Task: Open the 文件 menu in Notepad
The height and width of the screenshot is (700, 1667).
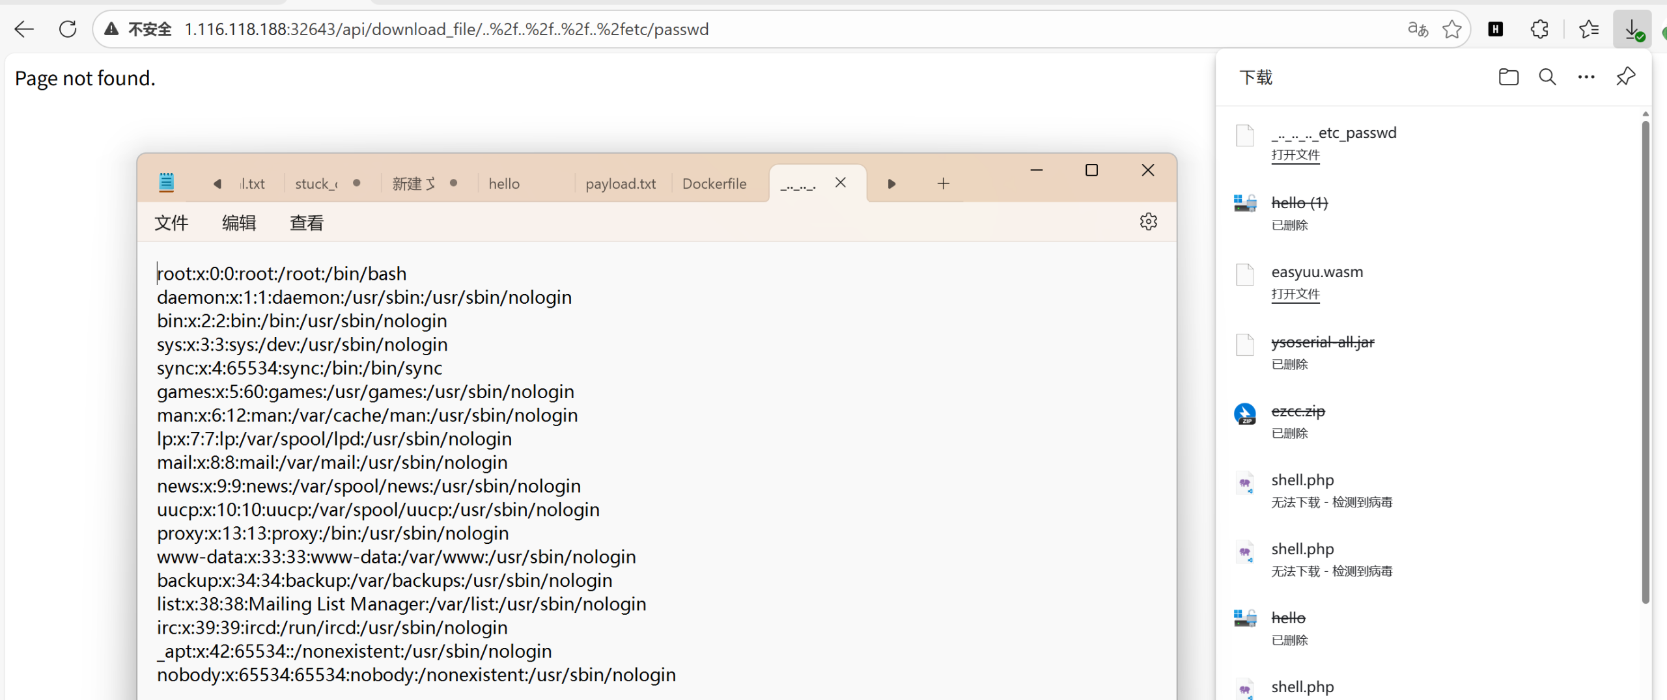Action: coord(171,223)
